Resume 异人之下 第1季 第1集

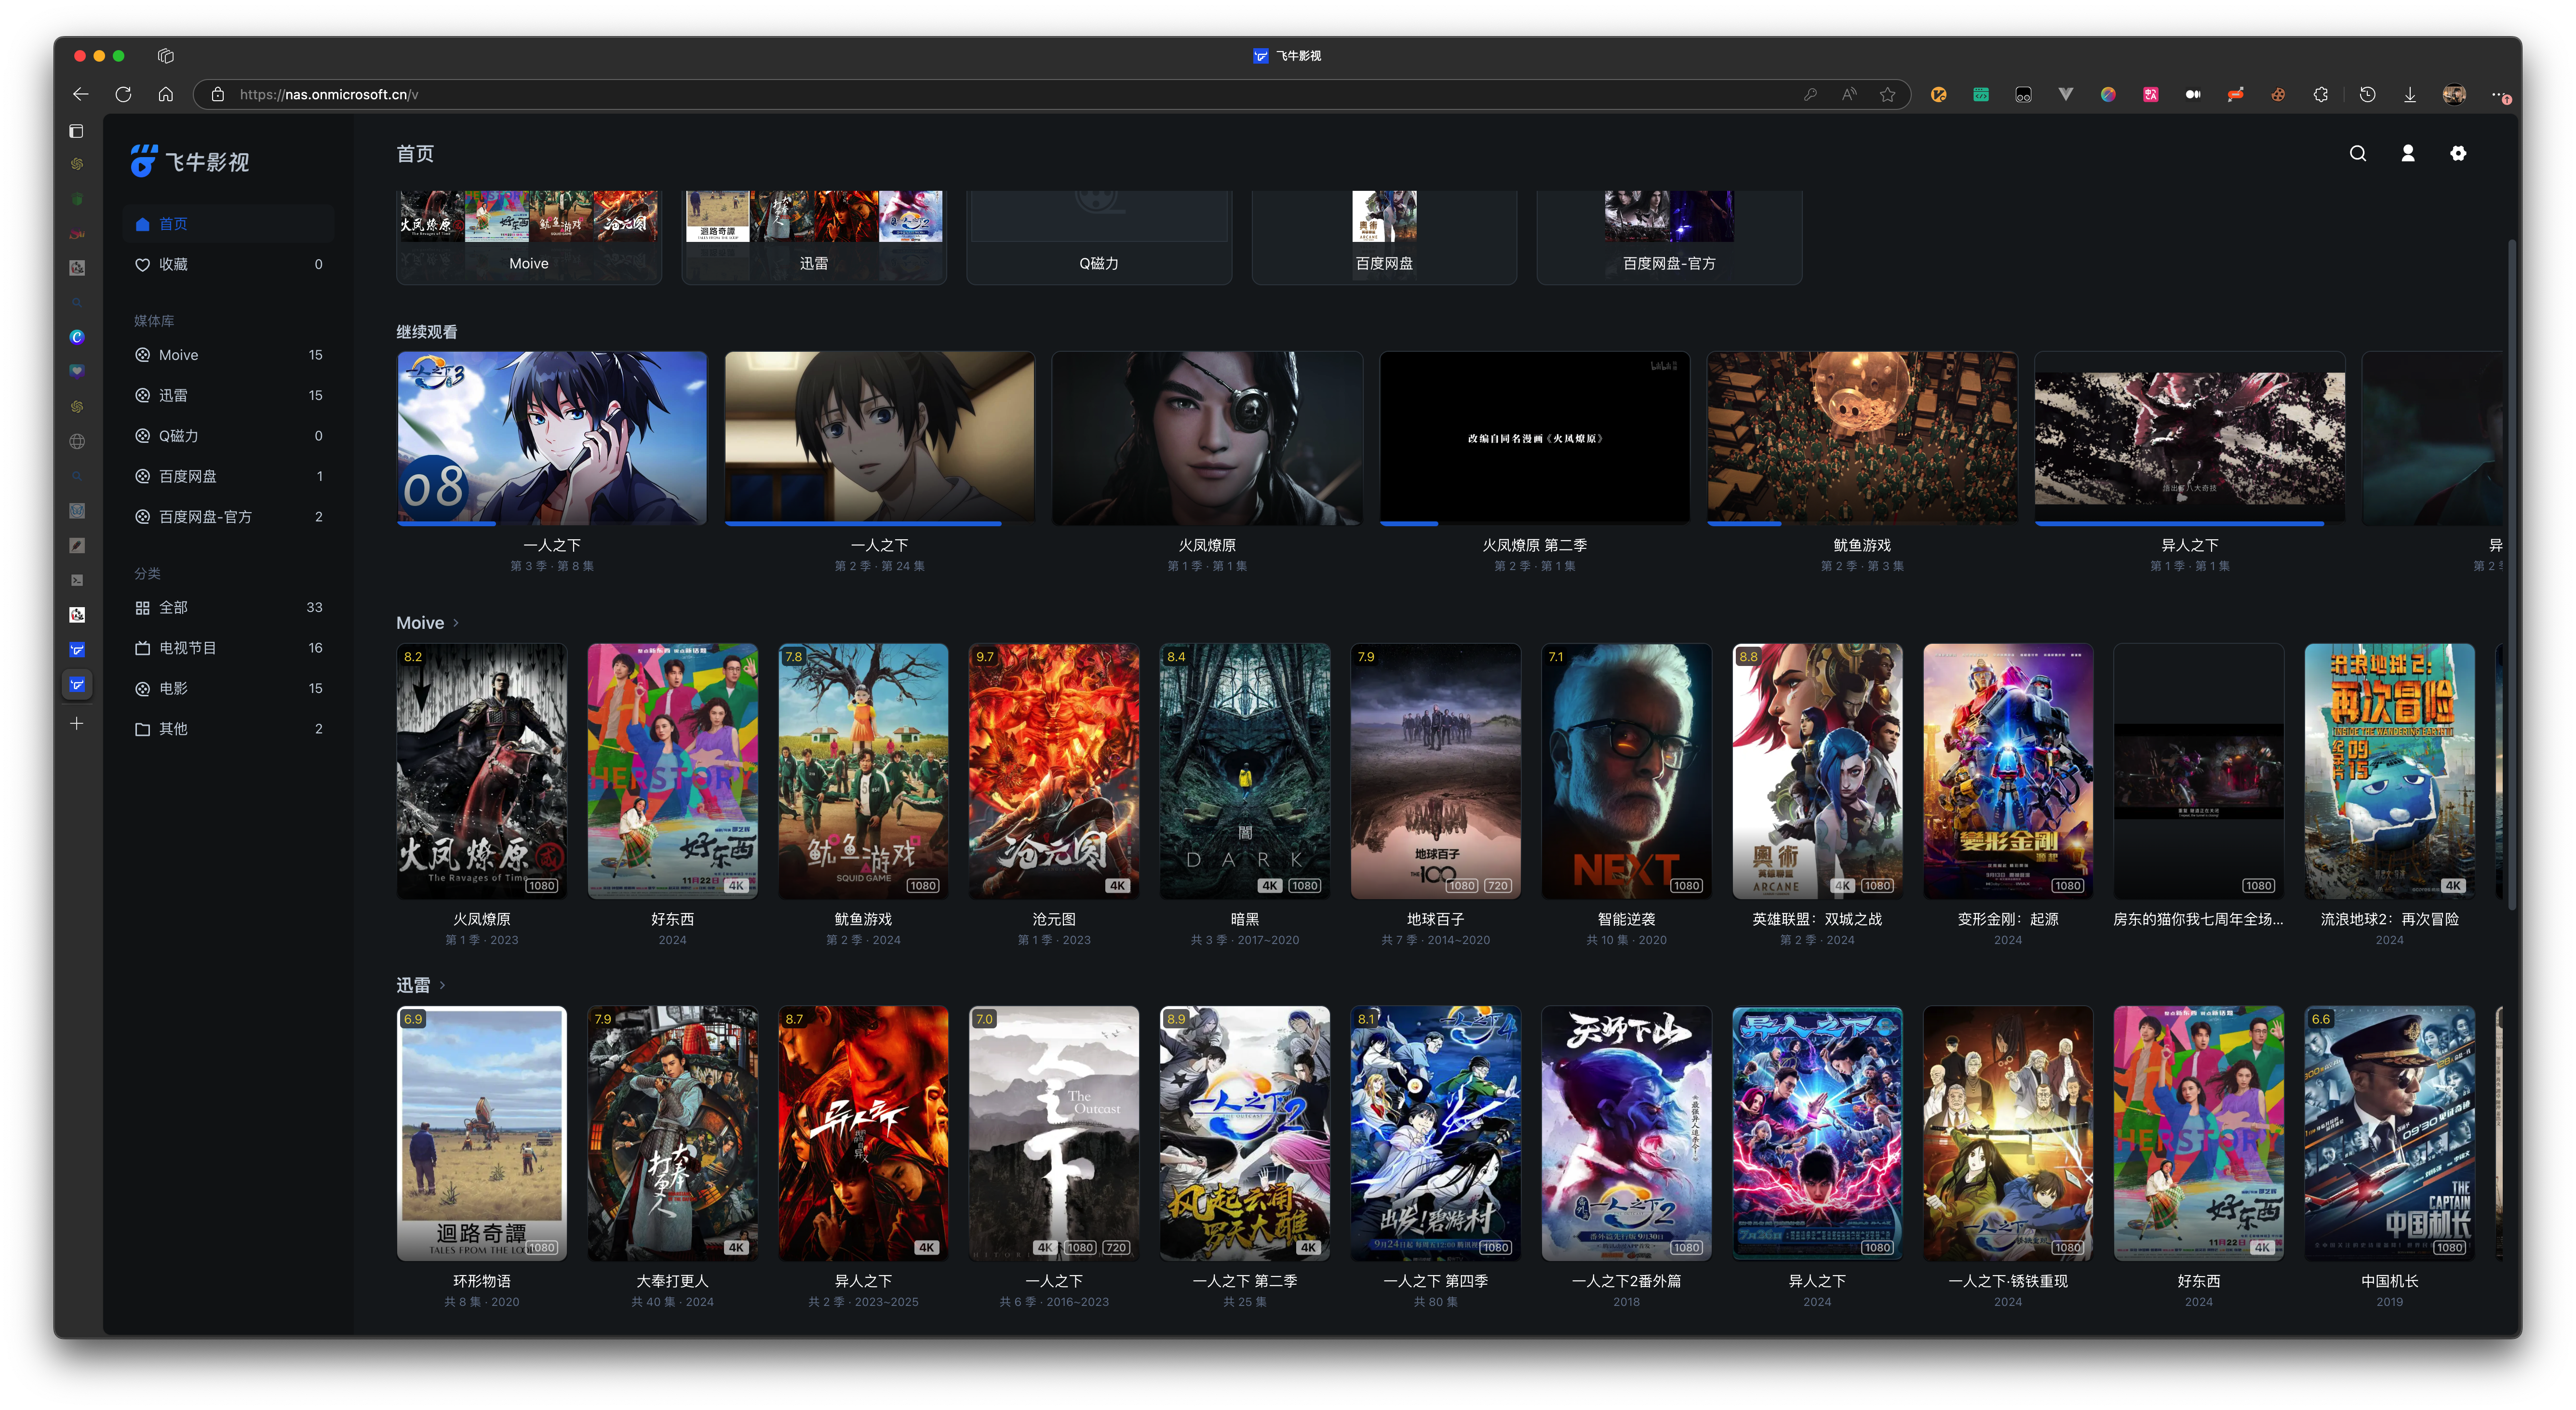coord(2190,438)
